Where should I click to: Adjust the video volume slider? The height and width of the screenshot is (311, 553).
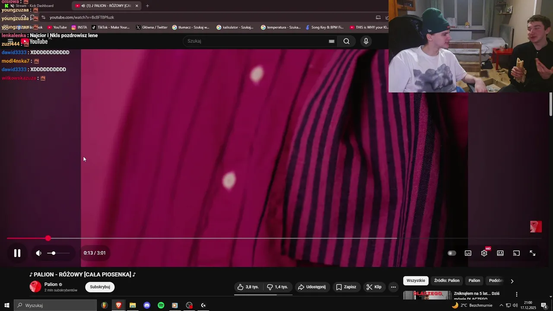[58, 253]
